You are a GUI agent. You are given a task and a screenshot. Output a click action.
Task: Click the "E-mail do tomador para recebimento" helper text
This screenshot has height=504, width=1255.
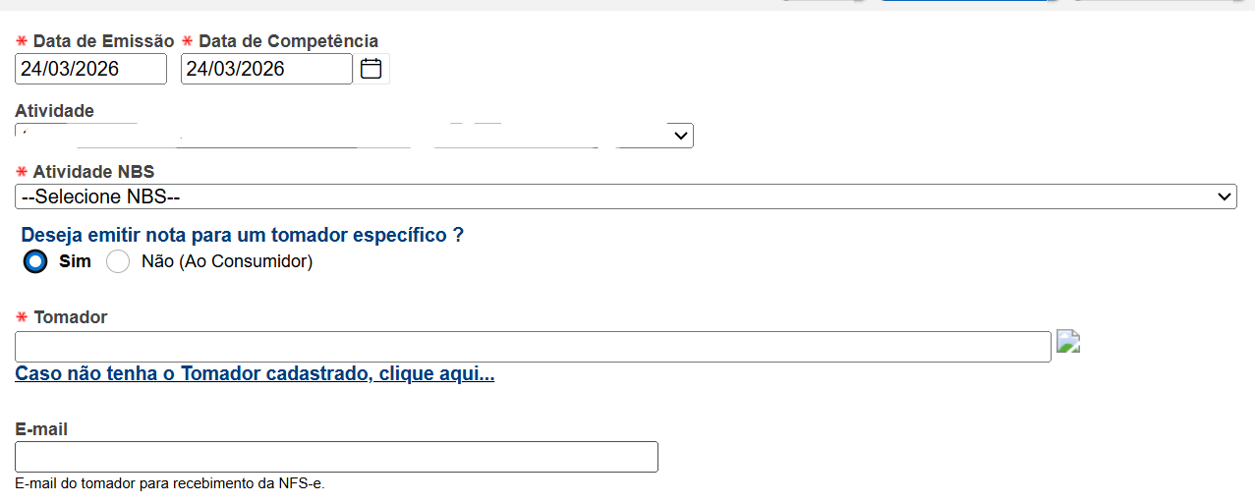(169, 484)
